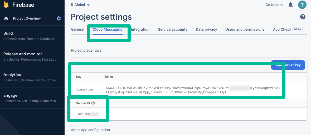Click the Key column header
Image resolution: width=311 pixels, height=135 pixels.
click(79, 77)
